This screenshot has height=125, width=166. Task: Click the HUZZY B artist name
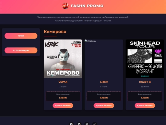pyautogui.click(x=145, y=82)
